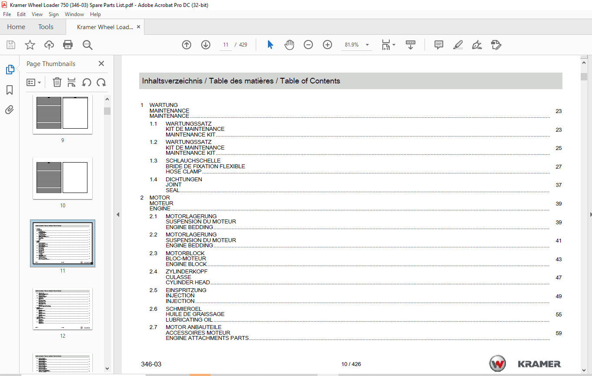
Task: Close the Page Thumbnails panel
Action: point(101,63)
